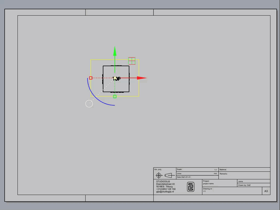The image size is (280, 210).
Task: Toggle the white circle rotation handle
Action: 89,104
